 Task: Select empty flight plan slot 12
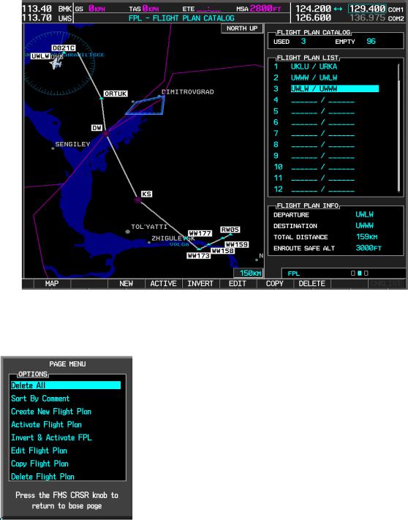coord(322,189)
